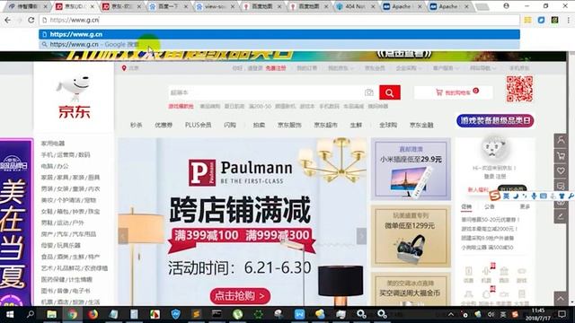Open the JD shopping cart button
Screen dimensions: 575x323
453,92
